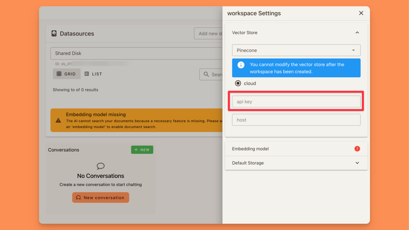Collapse the Vector Store section
The height and width of the screenshot is (230, 409).
[357, 33]
